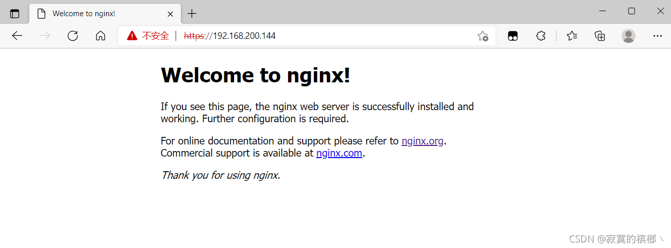The width and height of the screenshot is (671, 248).
Task: Open the tab actions menu icon
Action: [x=15, y=14]
